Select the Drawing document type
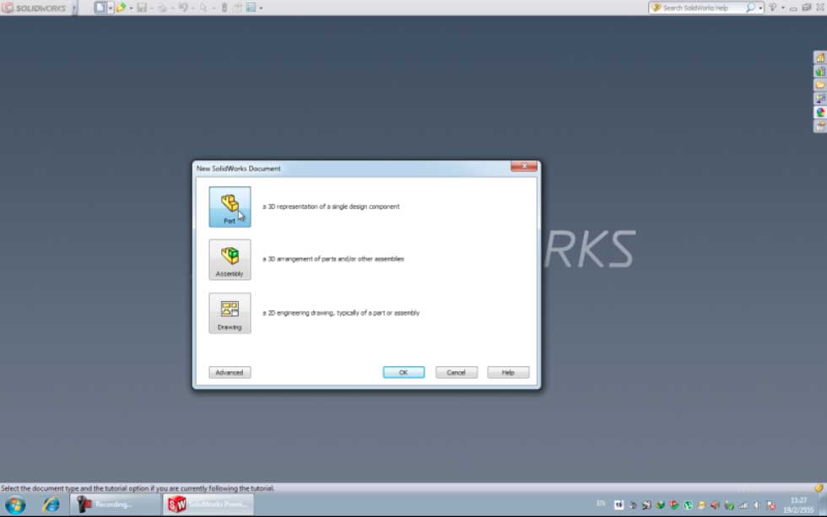The height and width of the screenshot is (517, 827). [x=230, y=313]
